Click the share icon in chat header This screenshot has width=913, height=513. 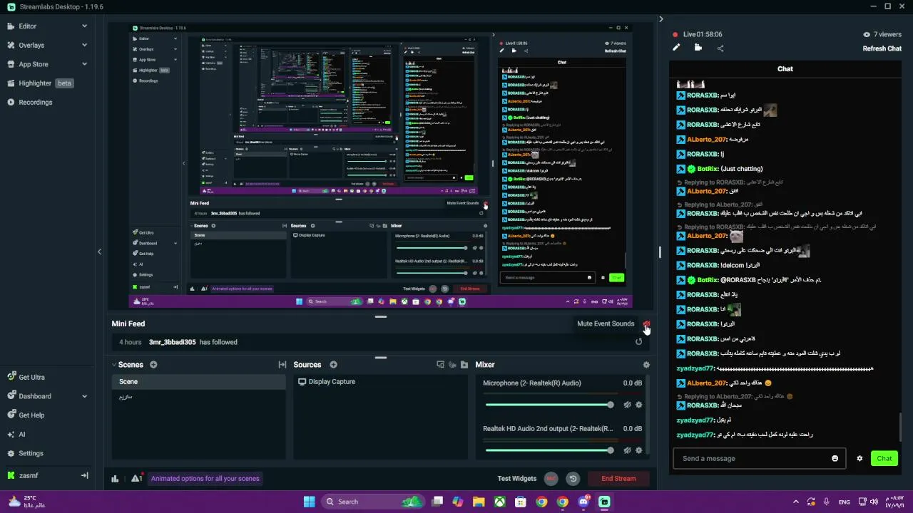click(720, 48)
